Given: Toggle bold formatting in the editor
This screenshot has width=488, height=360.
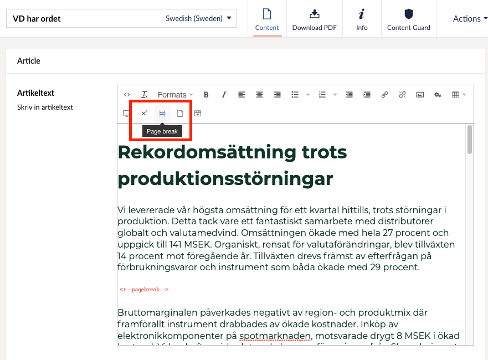Looking at the screenshot, I should pos(206,95).
